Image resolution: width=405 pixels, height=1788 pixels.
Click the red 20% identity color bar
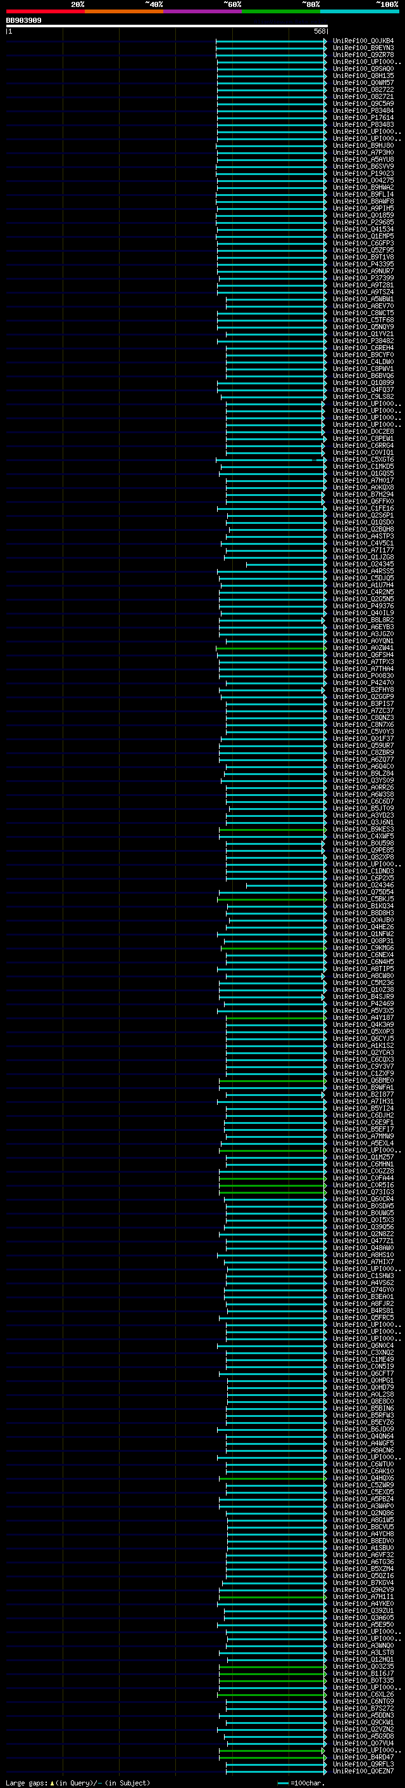click(45, 11)
